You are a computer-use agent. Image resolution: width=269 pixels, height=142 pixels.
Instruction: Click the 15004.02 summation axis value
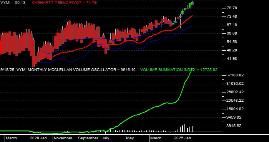click(x=235, y=109)
